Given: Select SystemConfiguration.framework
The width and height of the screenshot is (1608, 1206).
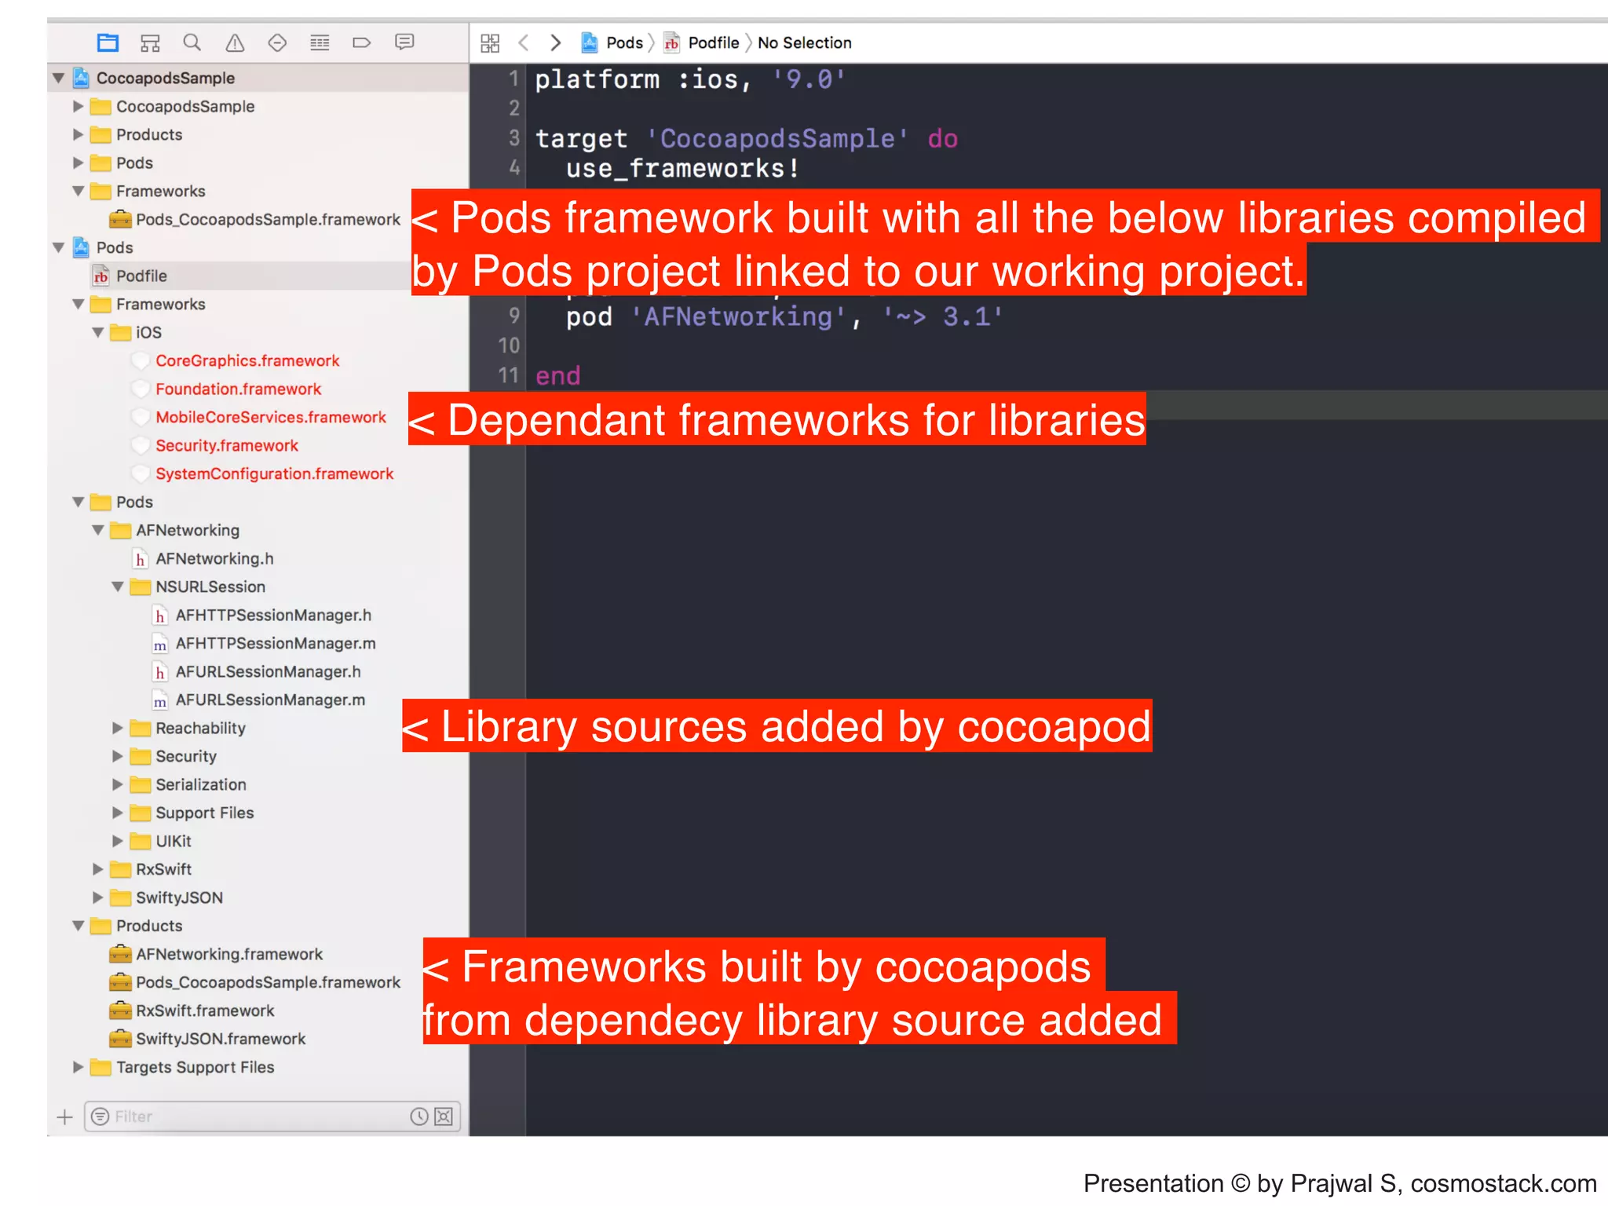Looking at the screenshot, I should click(x=275, y=473).
